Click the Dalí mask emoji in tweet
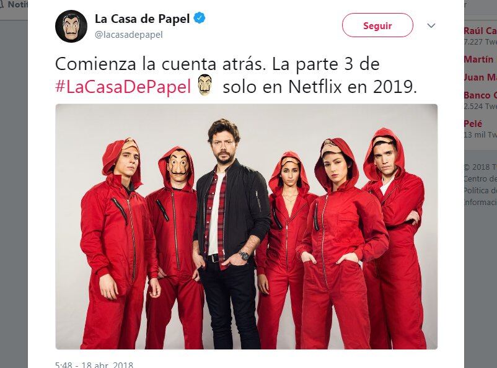Viewport: 497px width, 368px height. pos(205,85)
